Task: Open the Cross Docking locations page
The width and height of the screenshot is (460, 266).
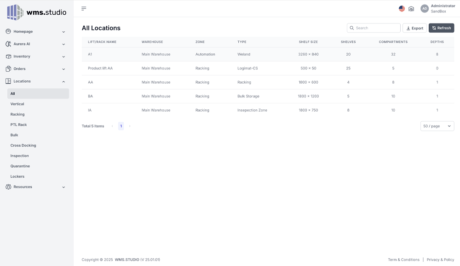Action: [x=23, y=146]
